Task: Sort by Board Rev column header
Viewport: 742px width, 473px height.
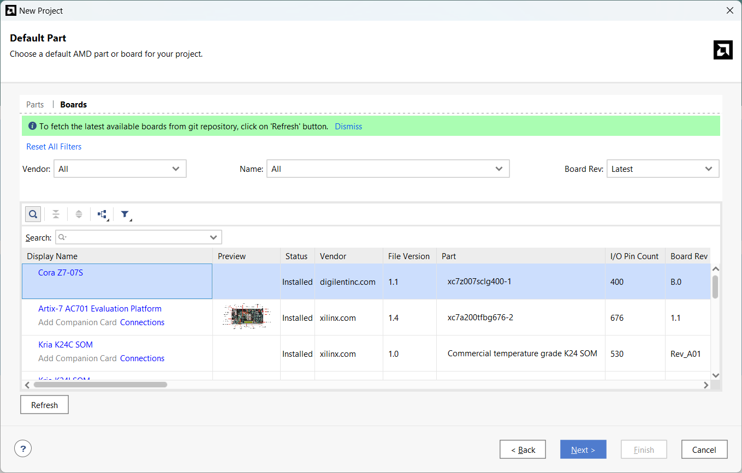Action: pyautogui.click(x=688, y=256)
